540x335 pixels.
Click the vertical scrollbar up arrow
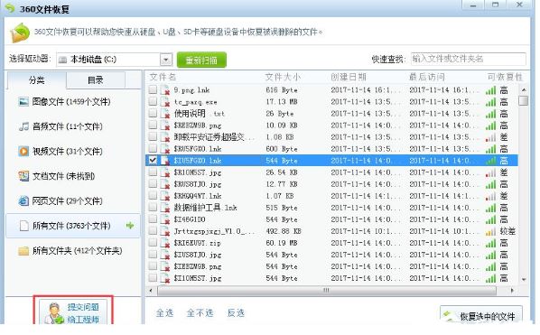524,90
